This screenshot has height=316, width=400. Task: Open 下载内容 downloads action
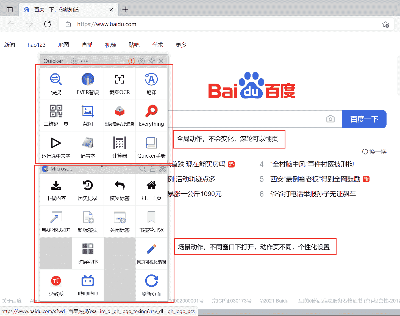[56, 190]
